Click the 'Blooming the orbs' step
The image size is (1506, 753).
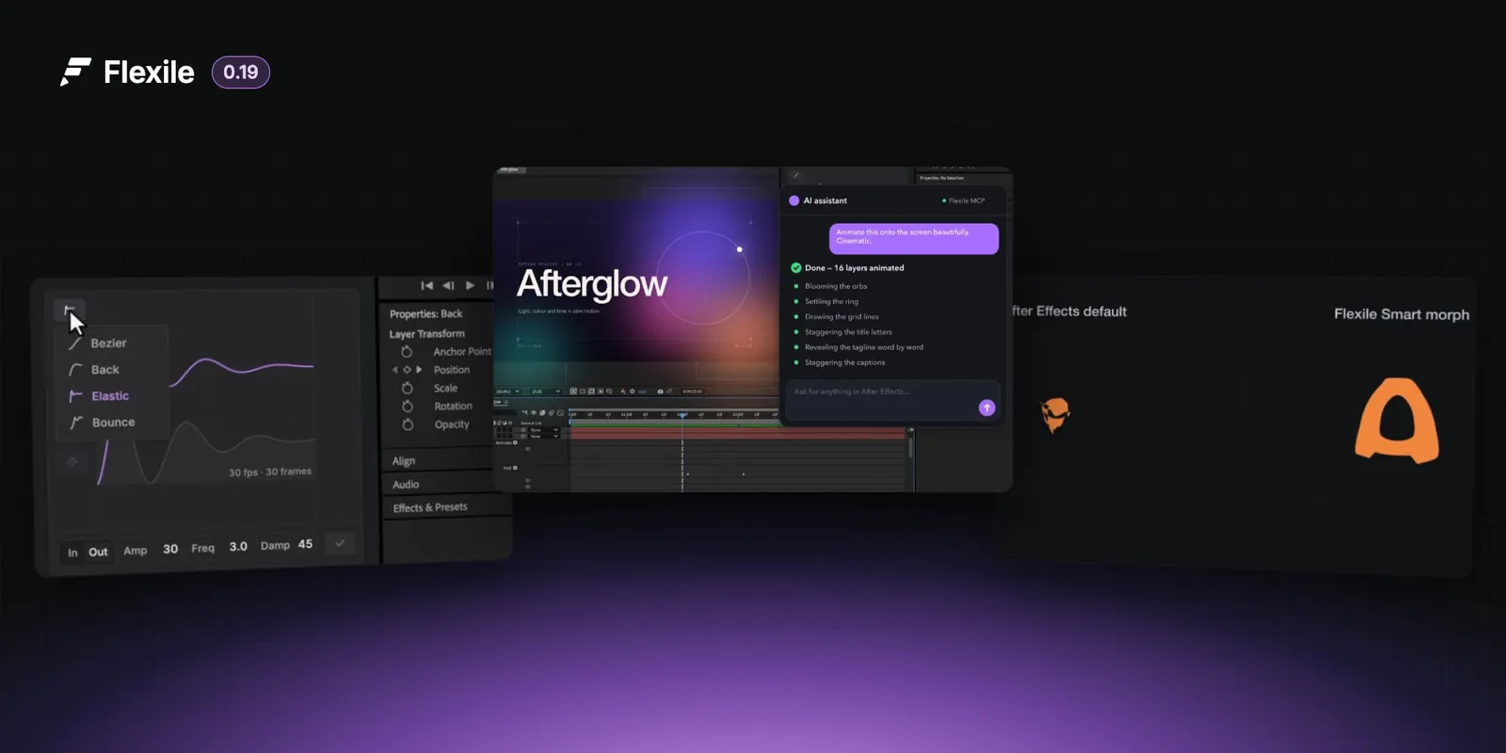tap(836, 286)
